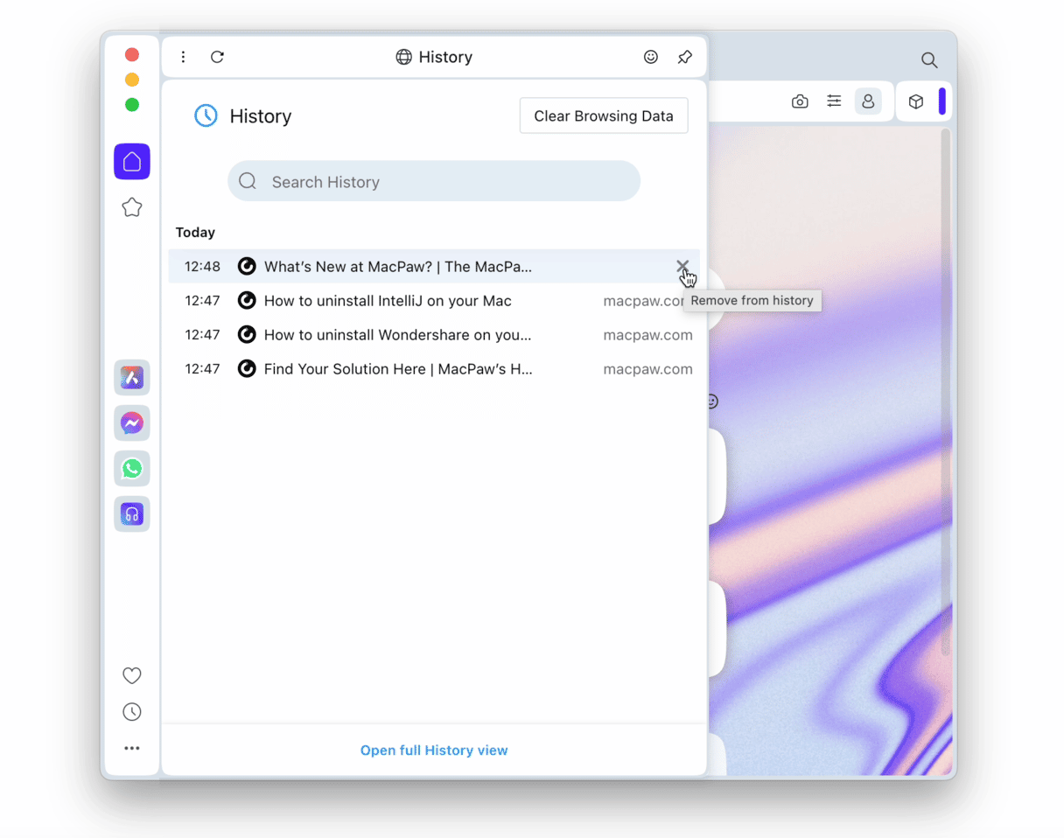Open the bookmarks star icon in sidebar
The width and height of the screenshot is (1064, 838).
pyautogui.click(x=132, y=207)
